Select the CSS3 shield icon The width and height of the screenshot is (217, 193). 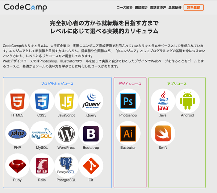[42, 101]
